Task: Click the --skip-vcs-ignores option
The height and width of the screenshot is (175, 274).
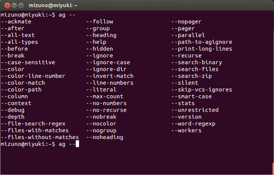Action: click(x=202, y=90)
